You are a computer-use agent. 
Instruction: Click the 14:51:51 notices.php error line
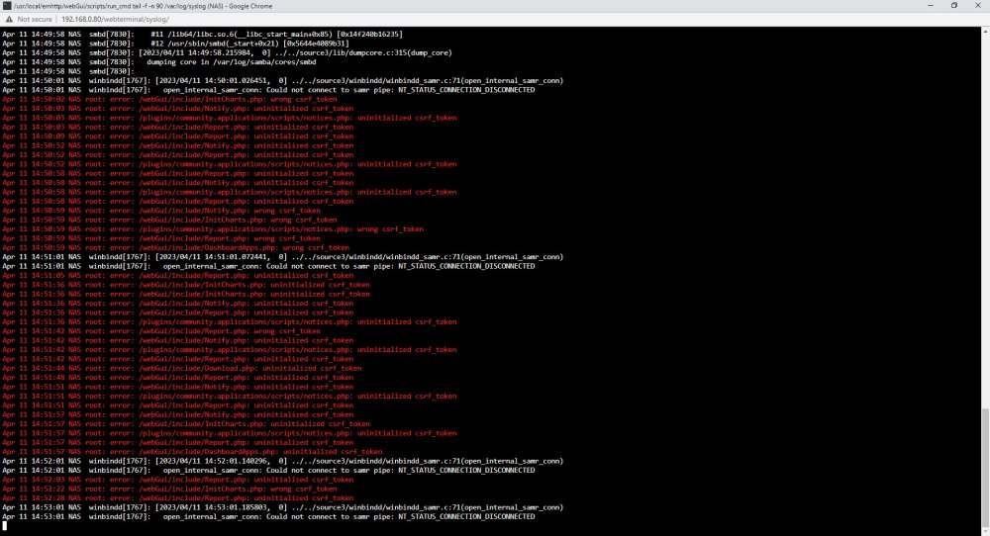(x=230, y=396)
